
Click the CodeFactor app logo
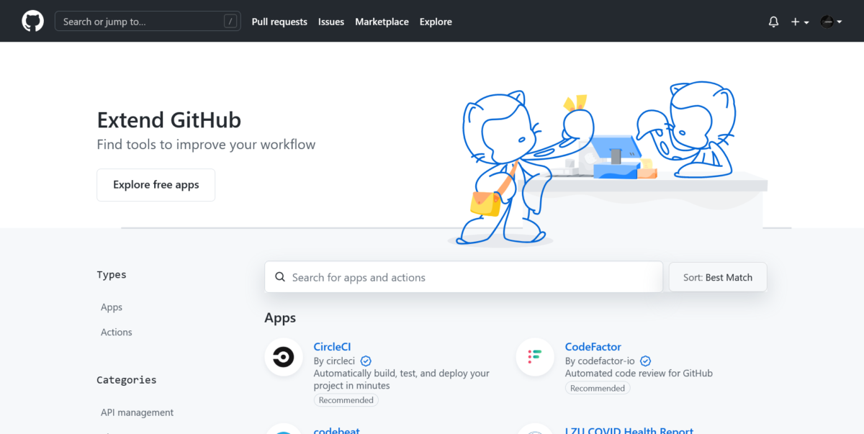[535, 357]
